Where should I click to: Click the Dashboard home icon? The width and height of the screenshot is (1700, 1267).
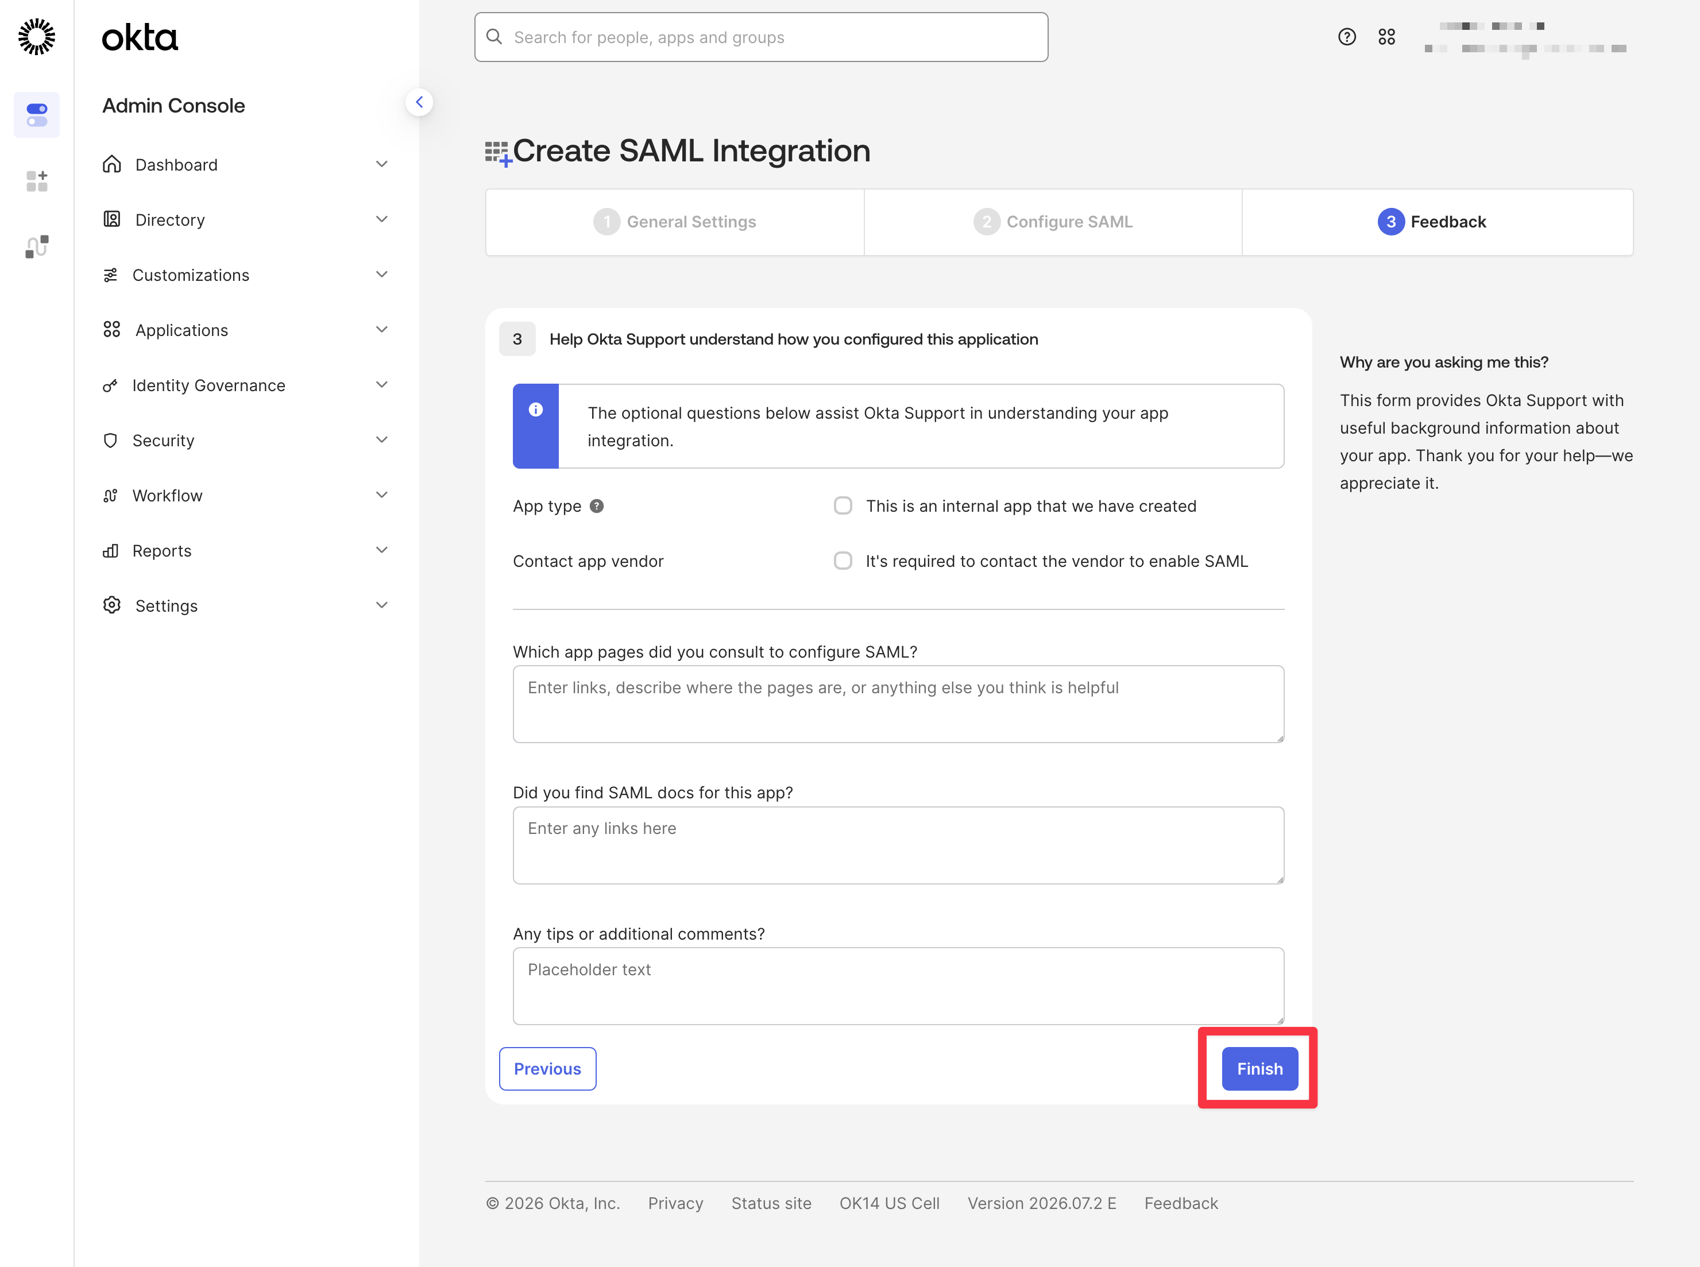point(112,164)
